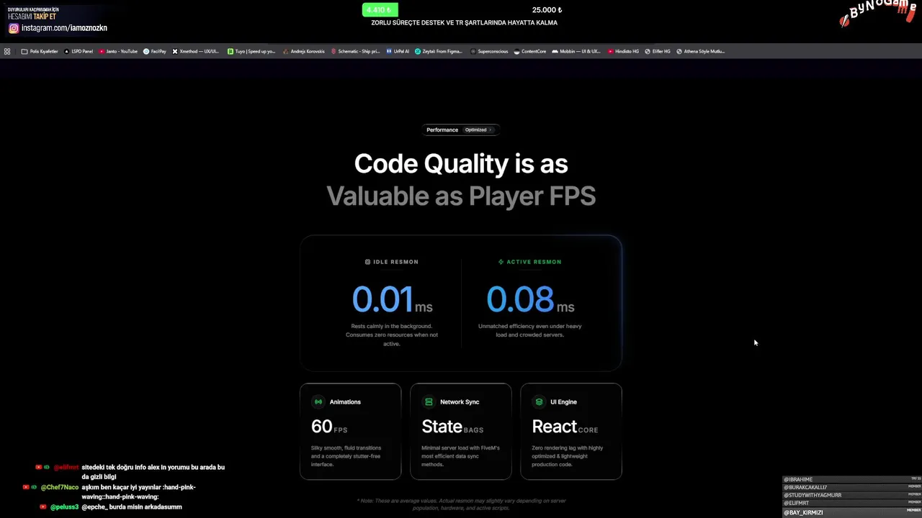Click instagram.com/iamoznozkn overlay text
The width and height of the screenshot is (922, 518).
(x=64, y=28)
